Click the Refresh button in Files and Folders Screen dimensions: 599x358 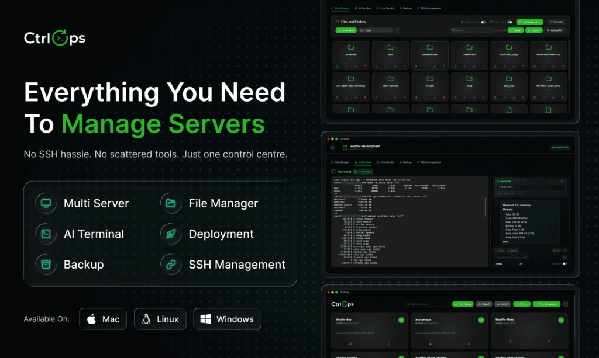pyautogui.click(x=556, y=22)
